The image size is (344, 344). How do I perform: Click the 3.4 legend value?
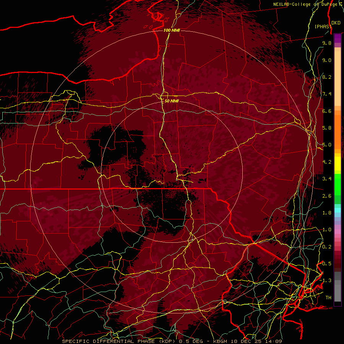pos(327,179)
